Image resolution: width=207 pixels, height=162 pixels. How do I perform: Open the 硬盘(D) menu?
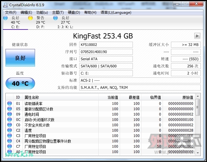(74, 13)
